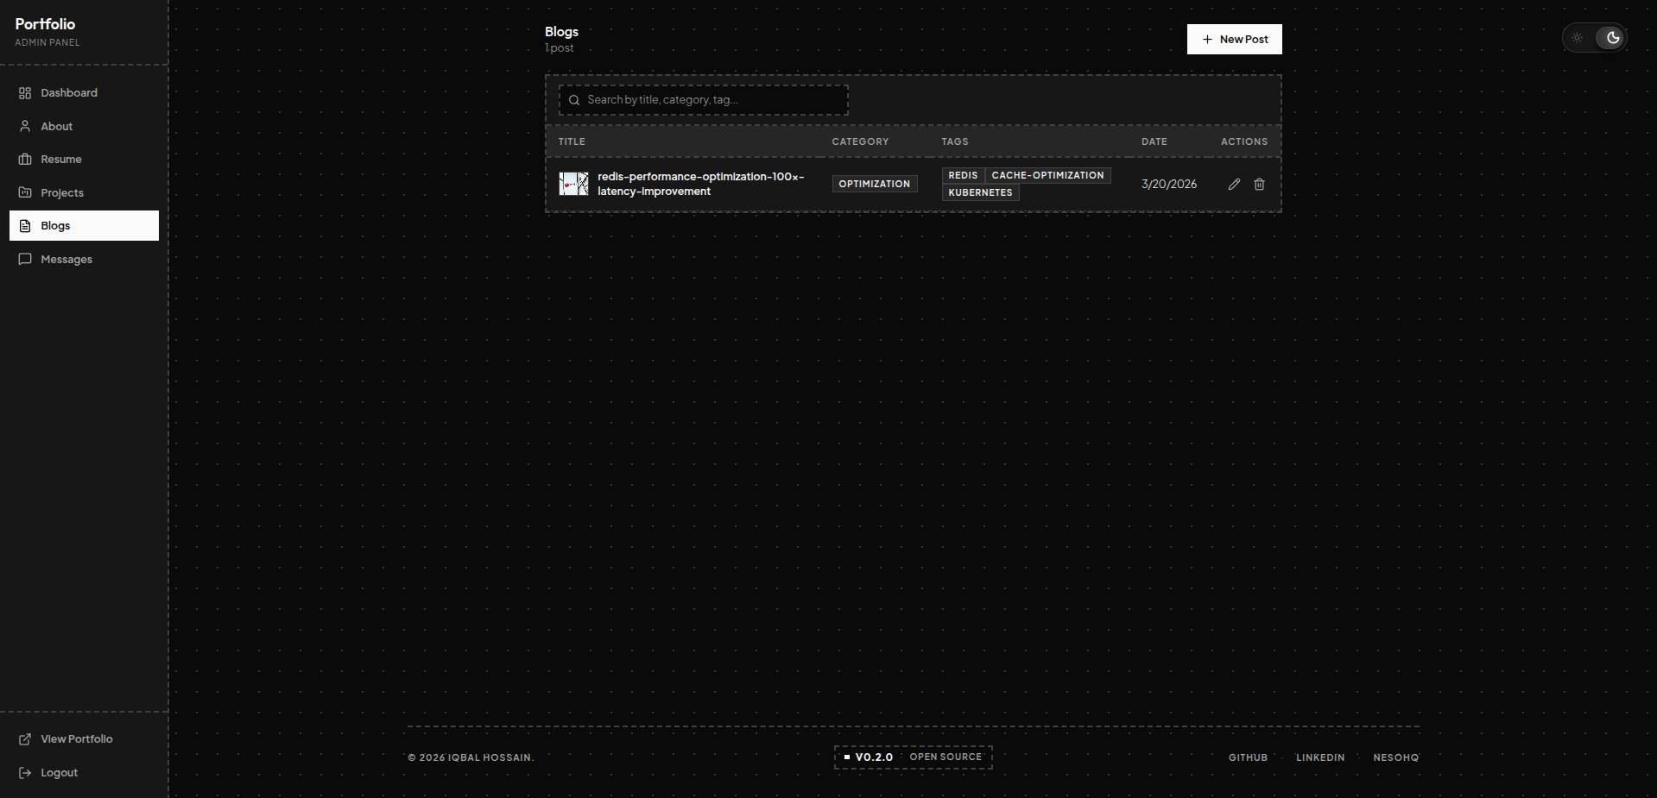
Task: Select the Dashboard icon in the sidebar
Action: click(25, 93)
